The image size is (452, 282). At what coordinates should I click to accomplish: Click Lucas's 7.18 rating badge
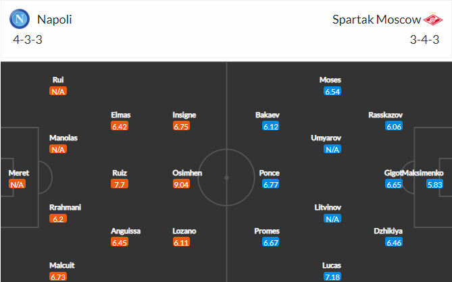(332, 277)
